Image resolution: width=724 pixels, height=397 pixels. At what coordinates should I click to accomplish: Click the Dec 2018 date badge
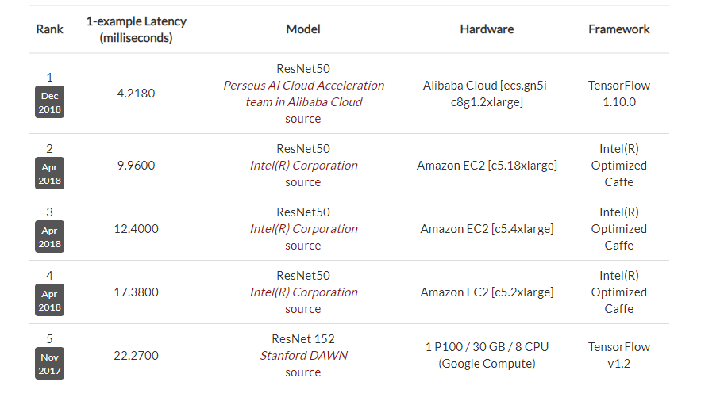(49, 103)
